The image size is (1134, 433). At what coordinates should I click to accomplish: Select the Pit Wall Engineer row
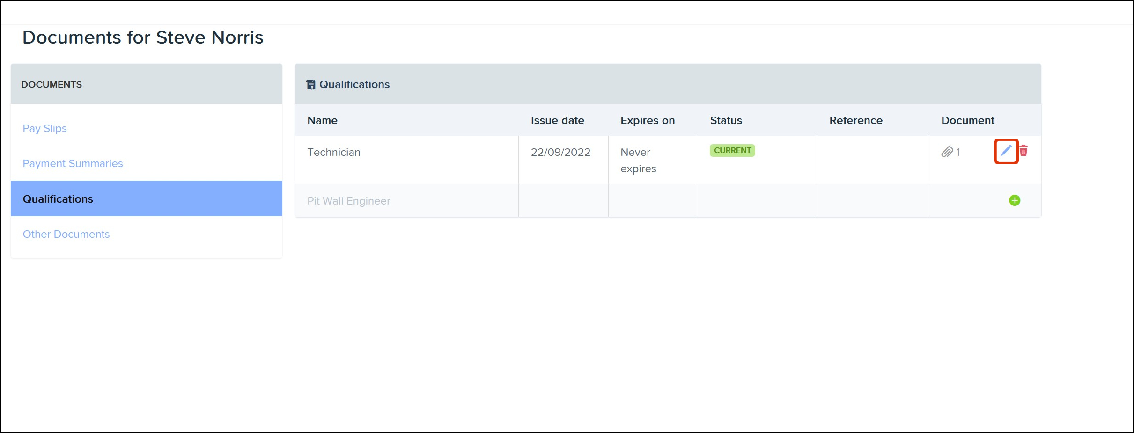click(x=348, y=200)
